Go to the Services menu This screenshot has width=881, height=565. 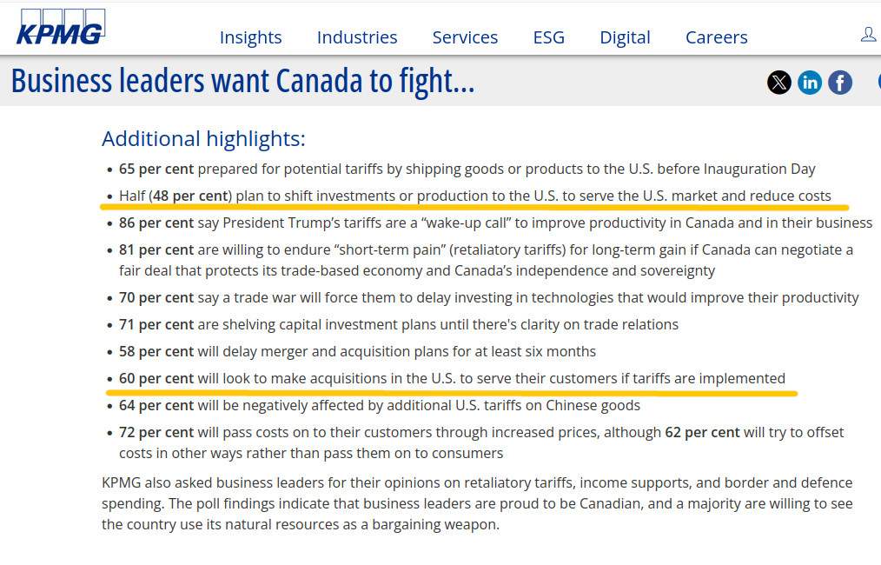[x=465, y=37]
